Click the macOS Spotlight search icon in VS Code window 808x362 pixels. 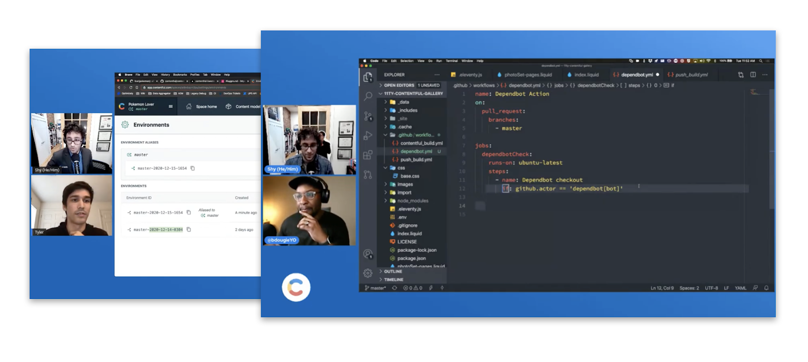(761, 61)
